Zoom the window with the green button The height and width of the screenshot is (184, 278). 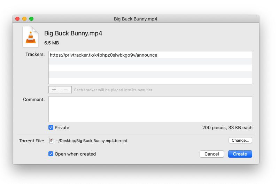coord(31,19)
